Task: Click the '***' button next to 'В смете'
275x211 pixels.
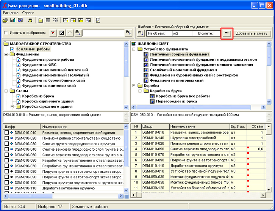Action: coord(227,33)
